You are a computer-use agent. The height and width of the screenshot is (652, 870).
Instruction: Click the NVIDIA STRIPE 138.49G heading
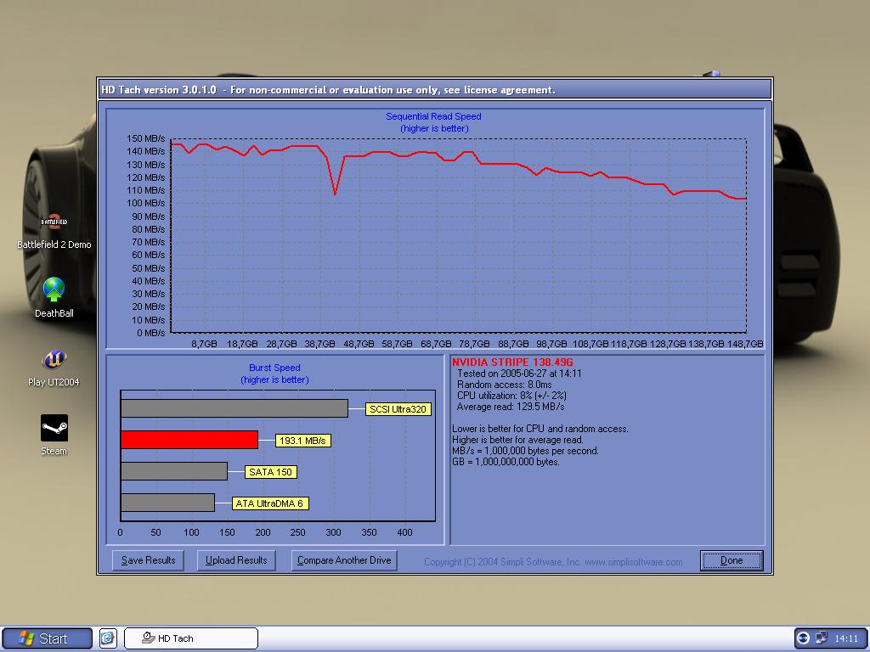click(512, 362)
